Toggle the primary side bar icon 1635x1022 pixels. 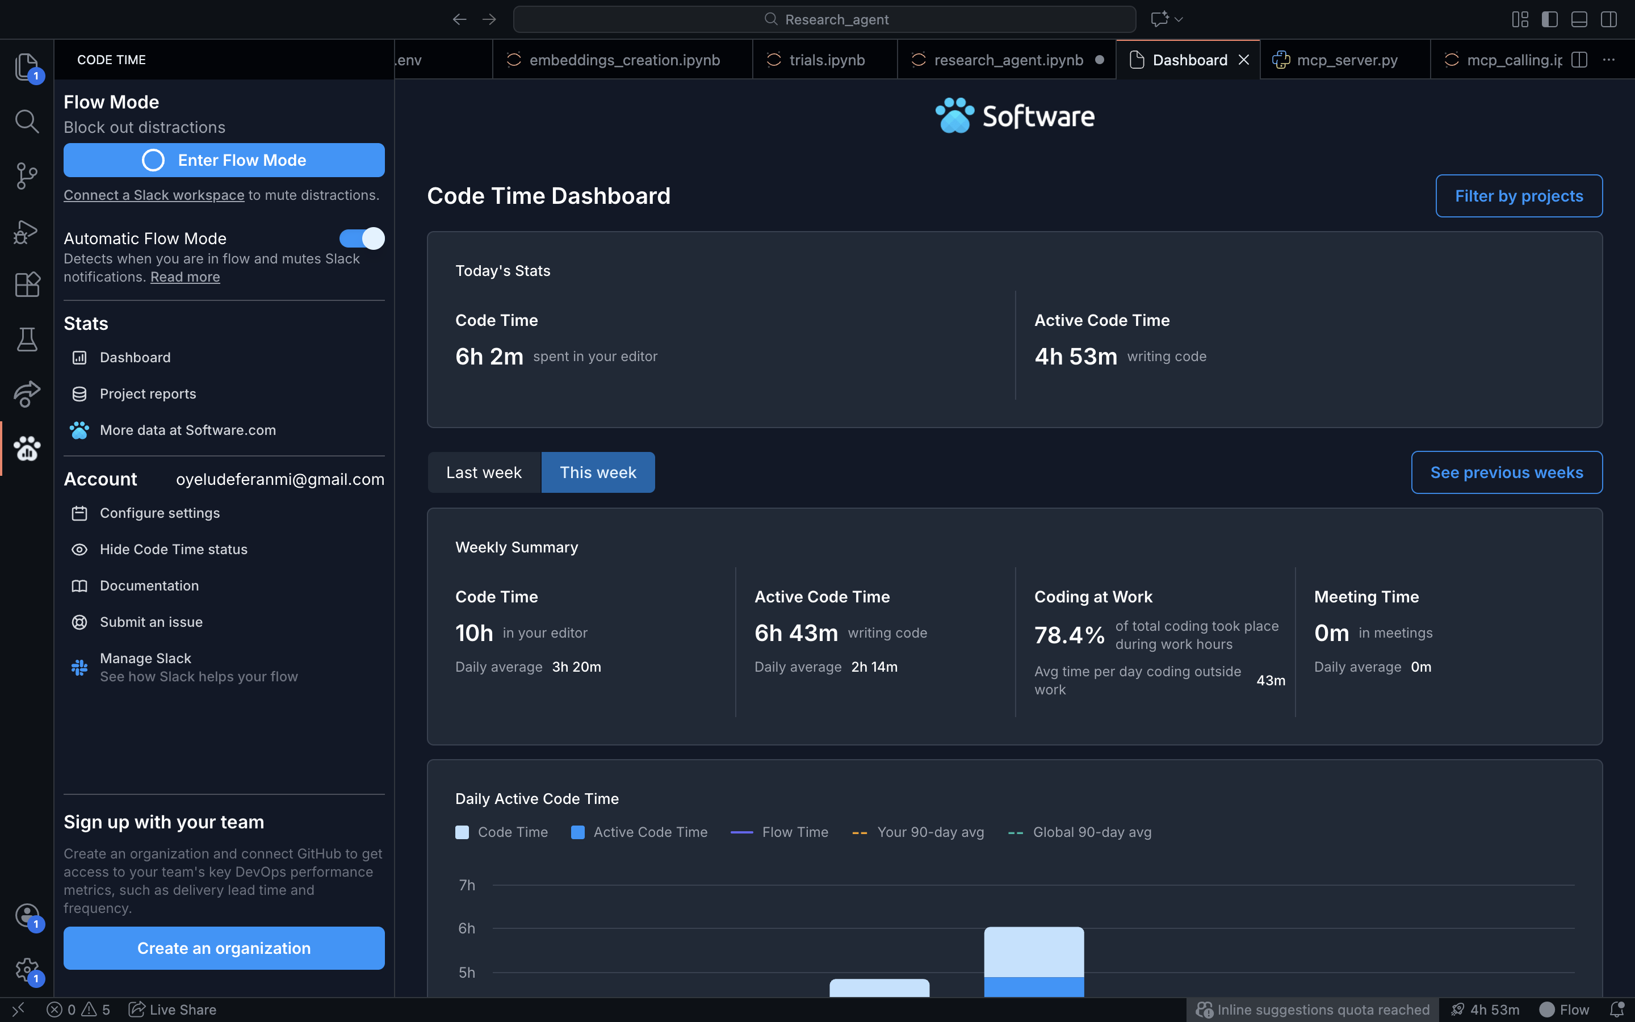coord(1550,19)
